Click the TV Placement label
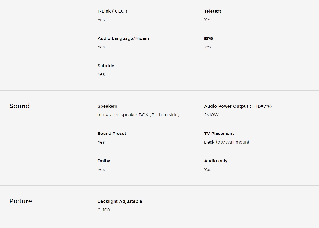This screenshot has height=228, width=319. click(x=219, y=134)
